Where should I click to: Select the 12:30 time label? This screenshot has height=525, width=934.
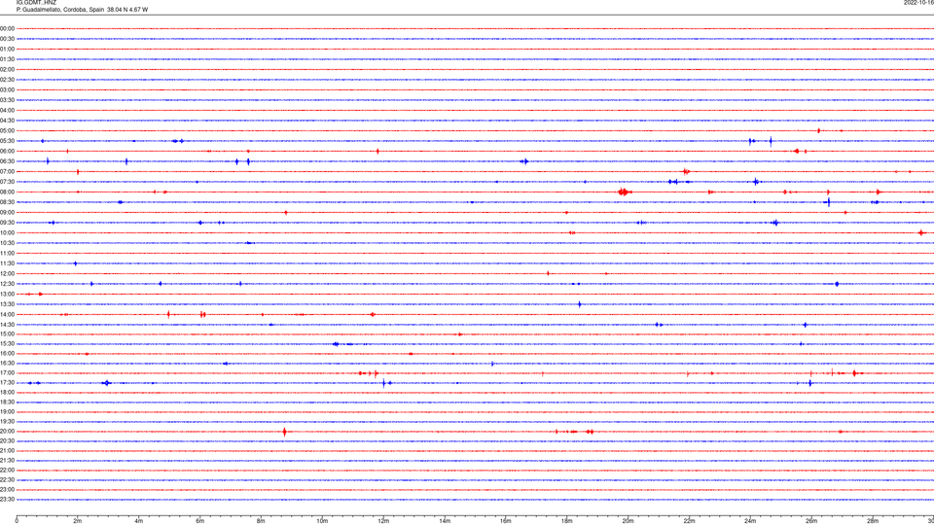tap(7, 284)
